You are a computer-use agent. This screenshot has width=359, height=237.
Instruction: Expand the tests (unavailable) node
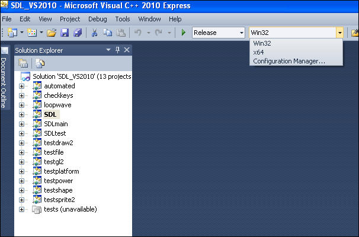(x=21, y=209)
